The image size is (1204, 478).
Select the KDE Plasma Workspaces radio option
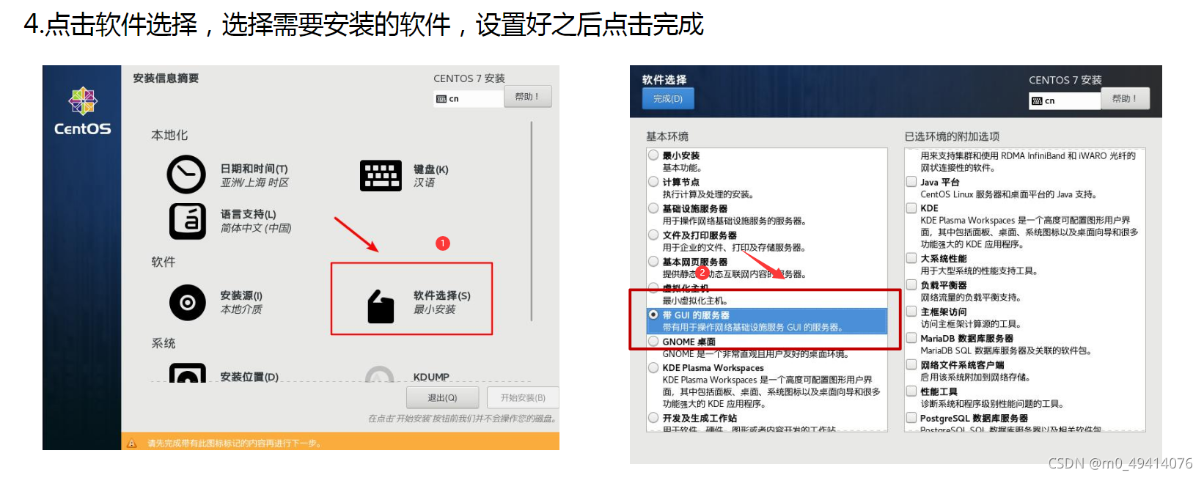(653, 367)
